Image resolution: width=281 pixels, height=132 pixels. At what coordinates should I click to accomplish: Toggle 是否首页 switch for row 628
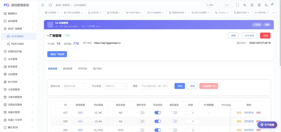[x=174, y=121]
